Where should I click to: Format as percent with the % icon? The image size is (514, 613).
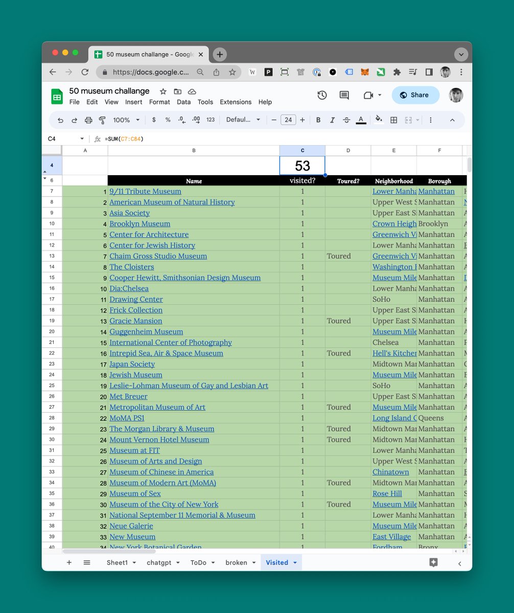[x=168, y=120]
